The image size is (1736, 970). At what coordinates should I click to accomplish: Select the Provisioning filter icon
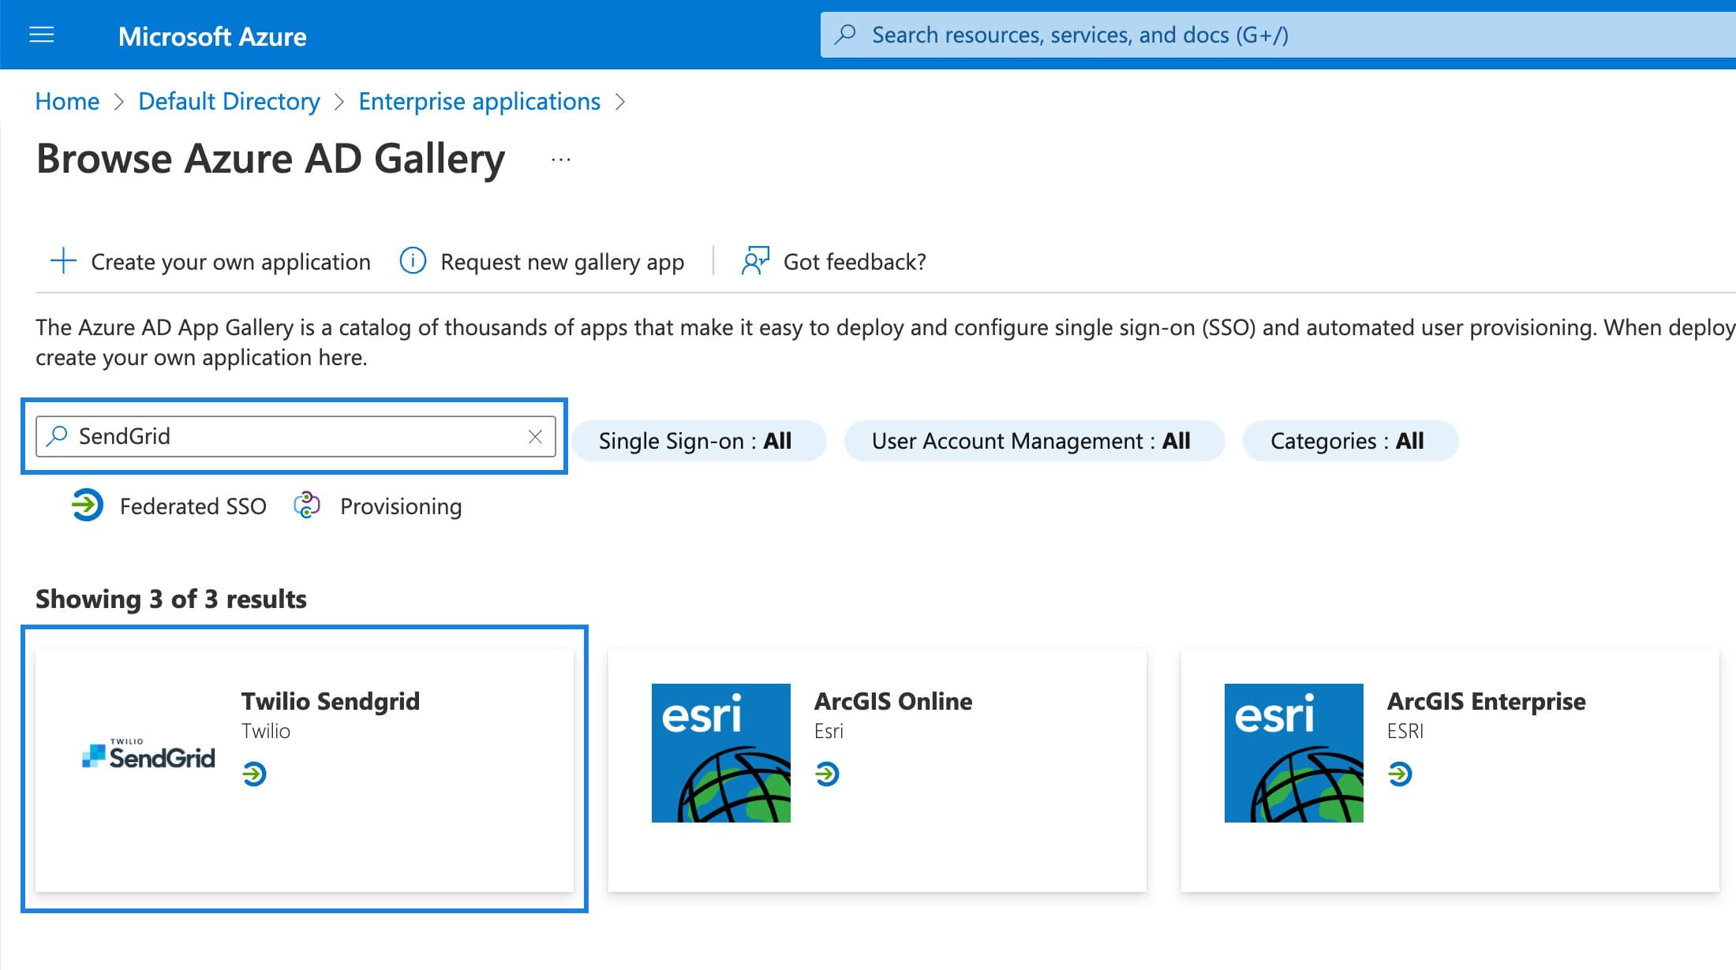(x=308, y=506)
